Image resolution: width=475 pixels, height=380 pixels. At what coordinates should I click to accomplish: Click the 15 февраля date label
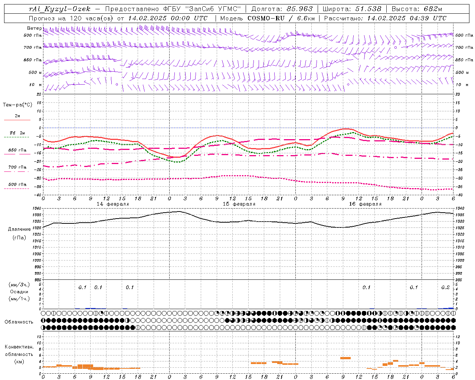tap(239, 204)
